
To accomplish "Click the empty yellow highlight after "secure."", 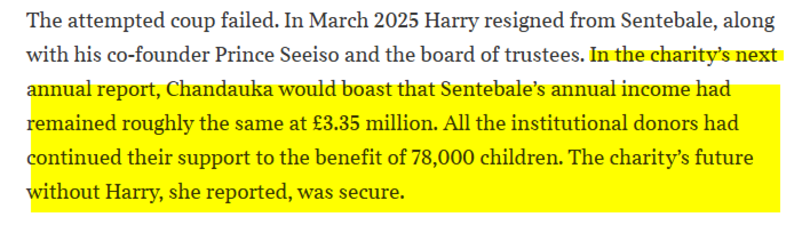I will click(591, 193).
